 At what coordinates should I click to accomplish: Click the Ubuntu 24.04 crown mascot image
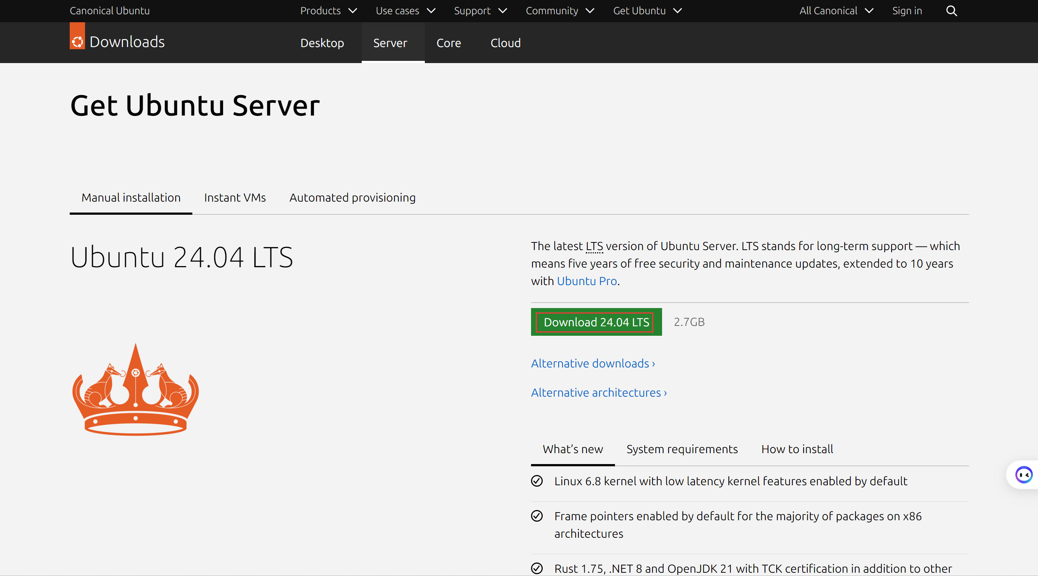tap(135, 389)
